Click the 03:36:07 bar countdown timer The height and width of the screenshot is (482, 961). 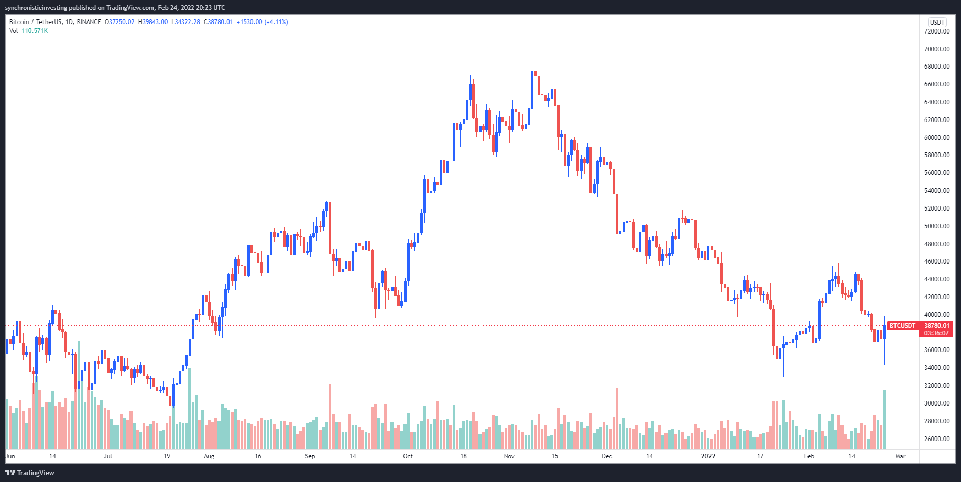point(936,333)
